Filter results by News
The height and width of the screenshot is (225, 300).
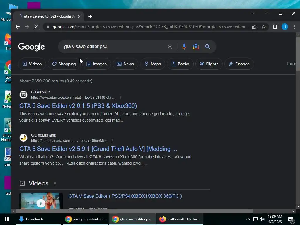tap(125, 64)
